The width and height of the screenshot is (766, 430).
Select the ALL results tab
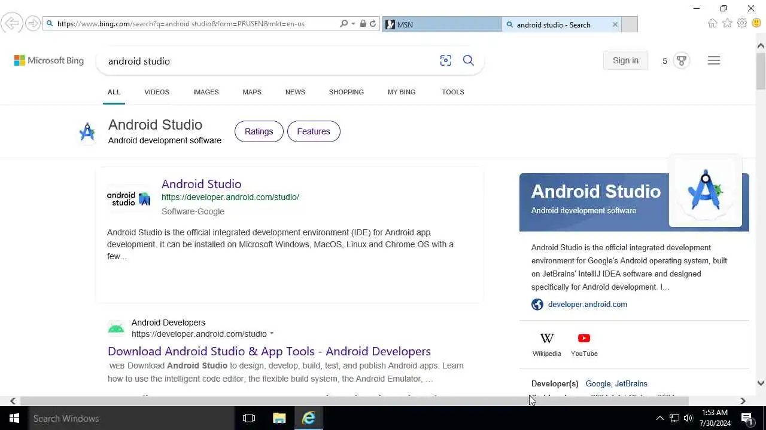click(114, 92)
